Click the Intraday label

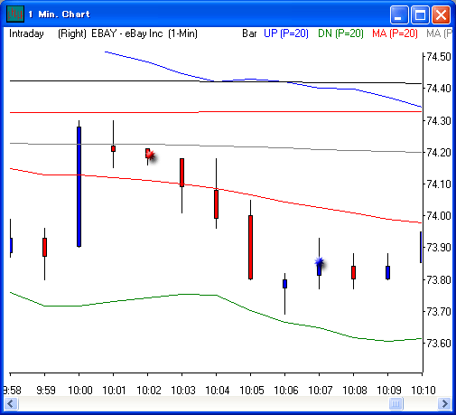coord(26,33)
